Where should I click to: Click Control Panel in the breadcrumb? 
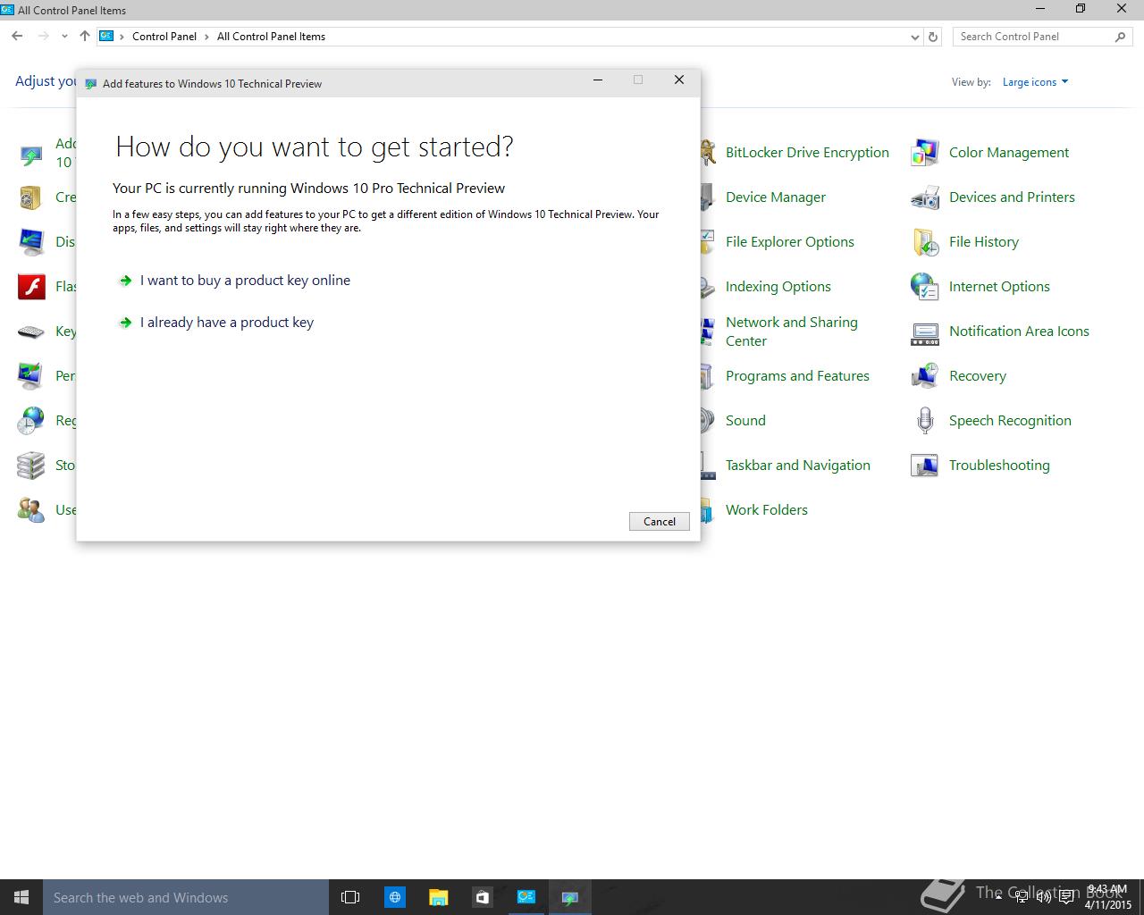click(164, 37)
